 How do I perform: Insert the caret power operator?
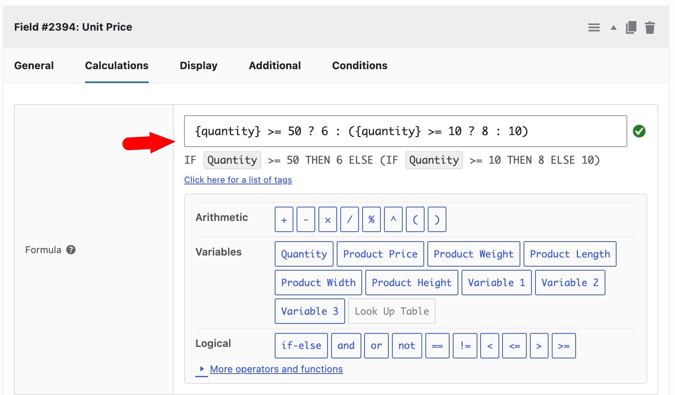pos(393,219)
